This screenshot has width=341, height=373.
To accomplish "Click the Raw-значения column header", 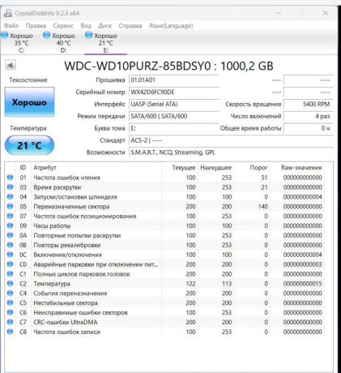I will (x=301, y=168).
